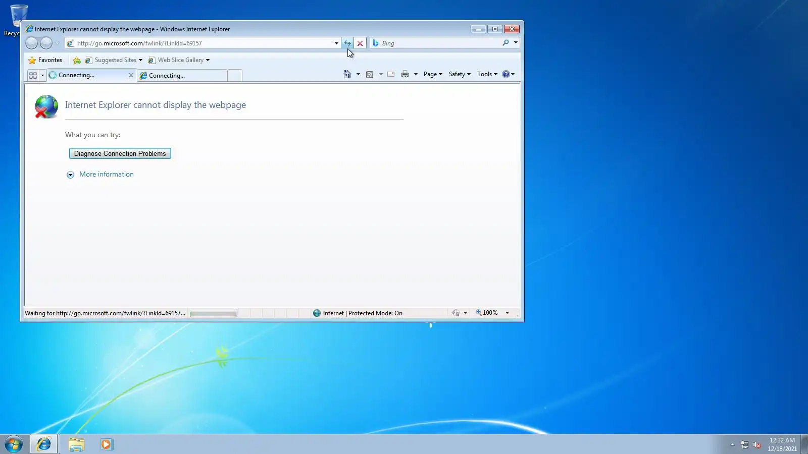
Task: Click the "Waiting for http://go.microsoft.com" status text
Action: click(105, 313)
